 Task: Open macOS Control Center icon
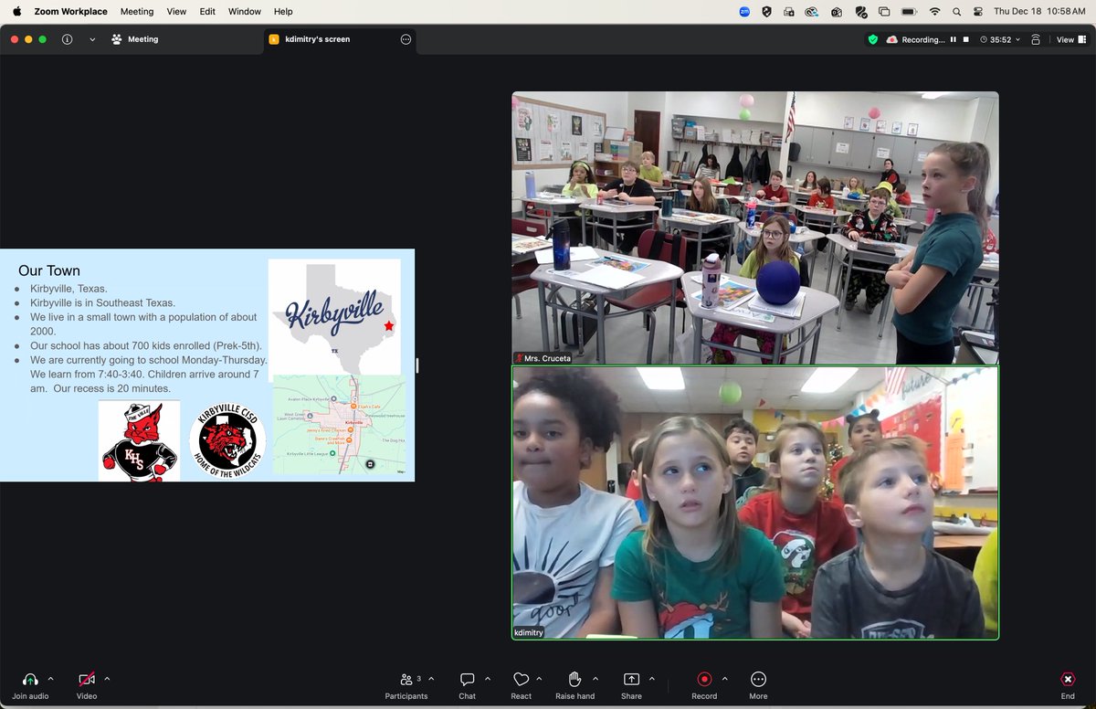(x=979, y=11)
